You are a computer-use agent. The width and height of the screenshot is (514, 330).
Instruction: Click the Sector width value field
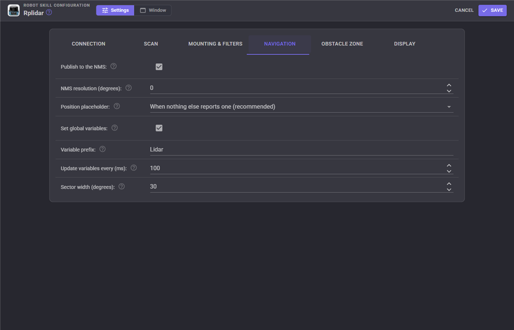pyautogui.click(x=297, y=187)
